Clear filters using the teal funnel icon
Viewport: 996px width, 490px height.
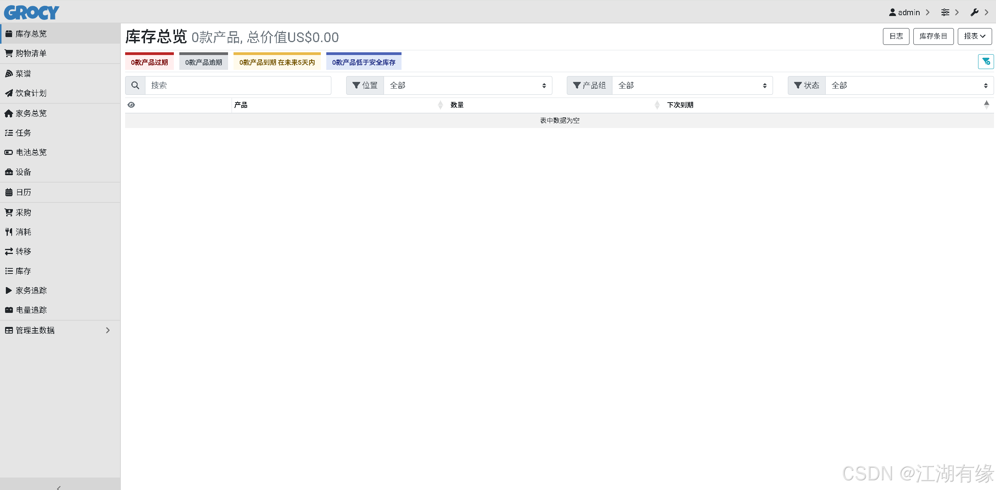pos(986,61)
